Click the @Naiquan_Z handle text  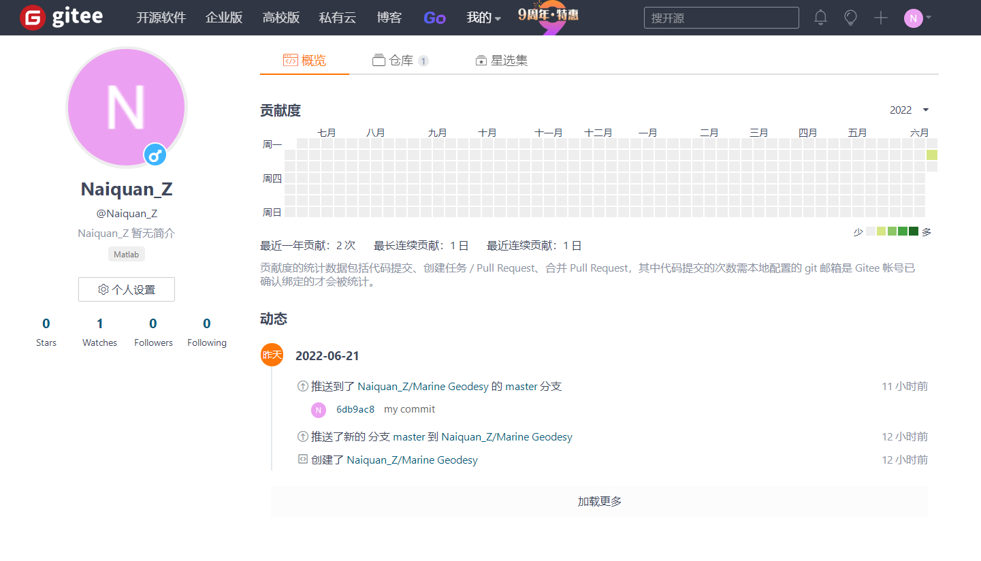coord(127,213)
